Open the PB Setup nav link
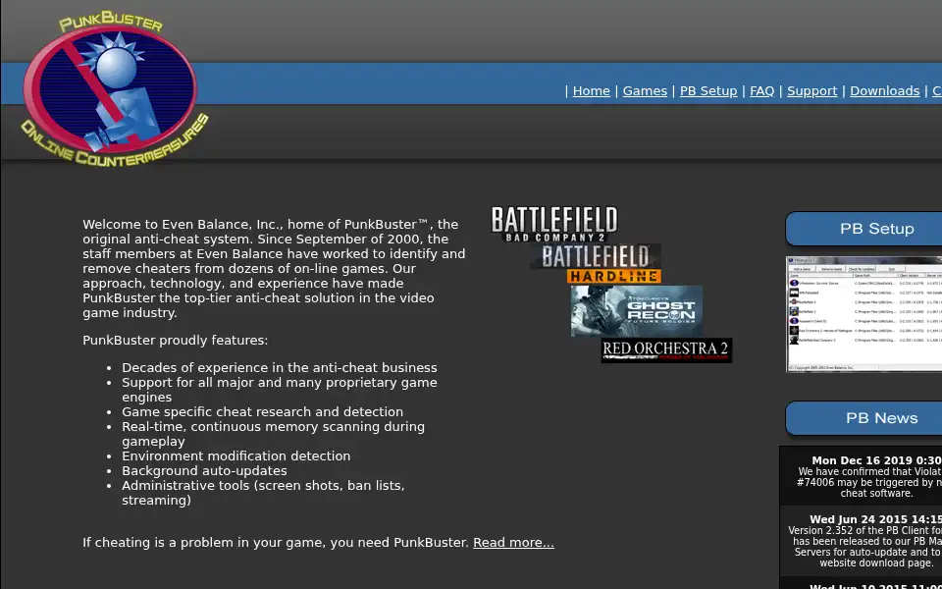 pyautogui.click(x=708, y=90)
